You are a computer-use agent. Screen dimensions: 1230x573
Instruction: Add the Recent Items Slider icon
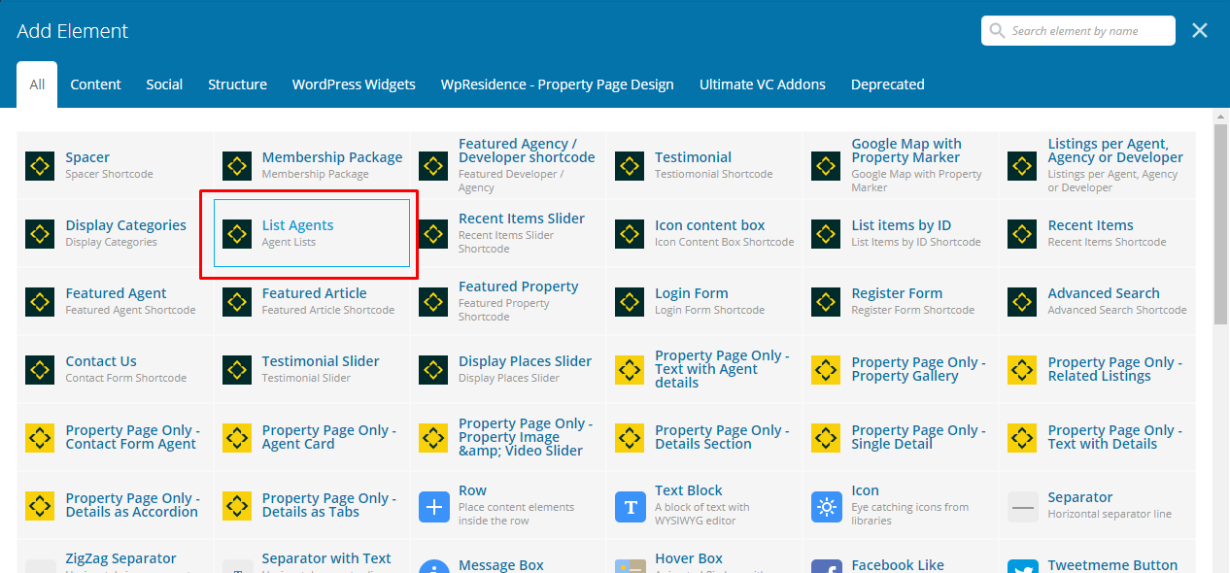(x=433, y=234)
